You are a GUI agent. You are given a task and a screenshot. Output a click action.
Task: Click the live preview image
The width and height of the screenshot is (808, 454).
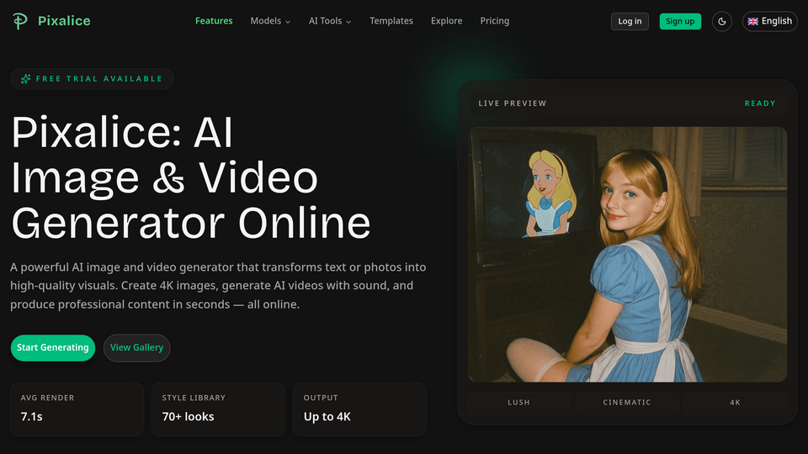(x=627, y=254)
